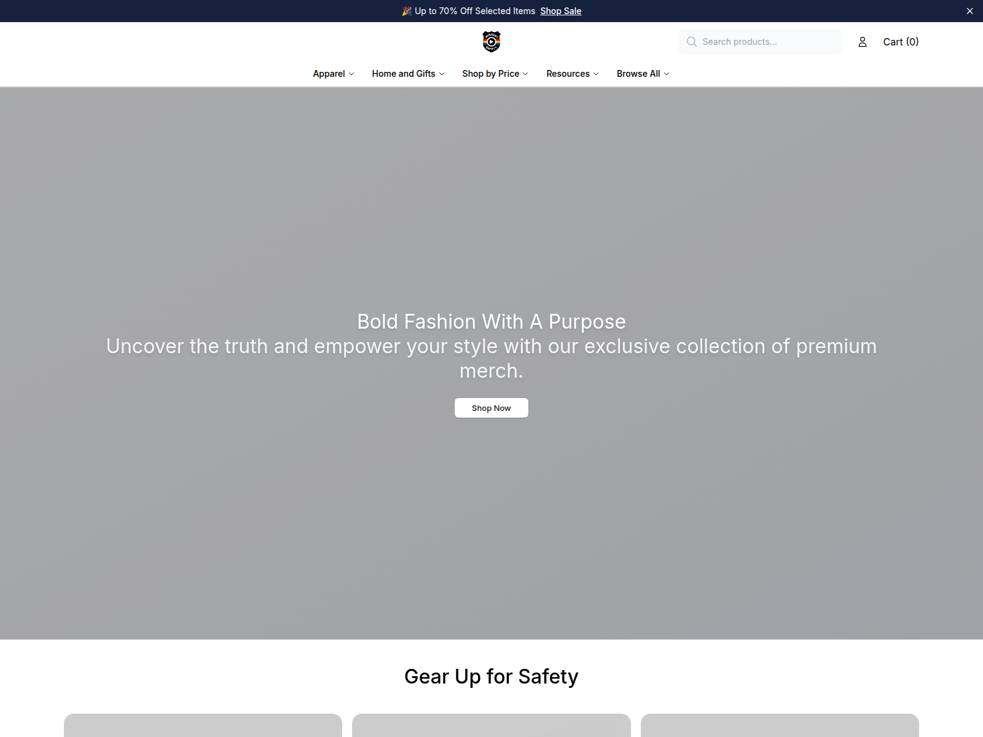The image size is (983, 737).
Task: Click the Gear Up for Safety heading
Action: pos(491,676)
